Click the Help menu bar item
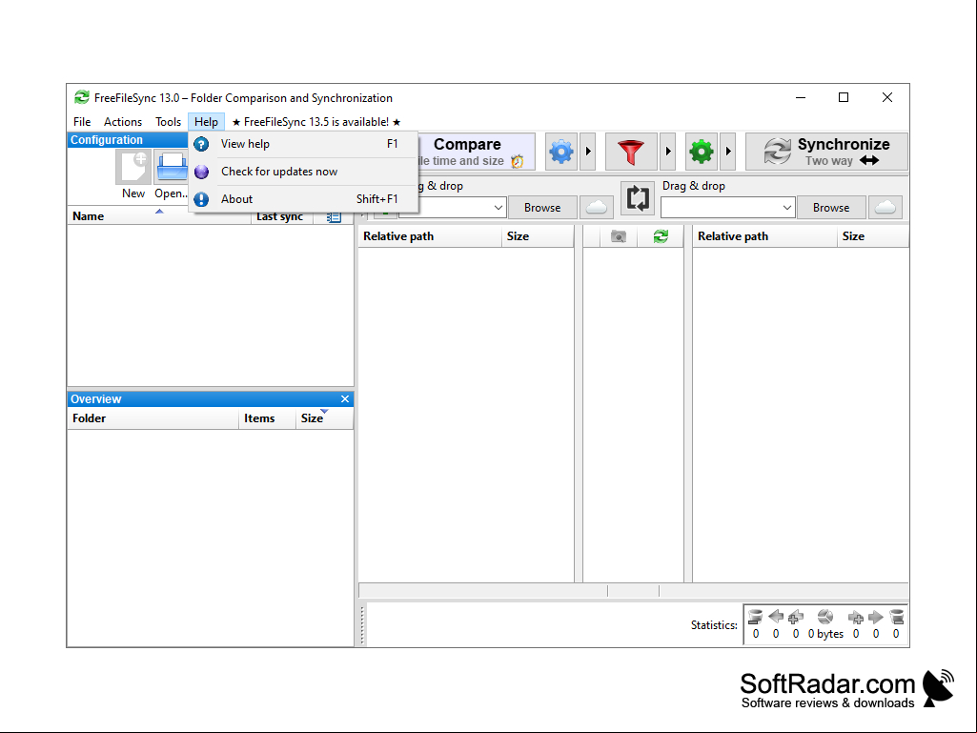 click(206, 122)
